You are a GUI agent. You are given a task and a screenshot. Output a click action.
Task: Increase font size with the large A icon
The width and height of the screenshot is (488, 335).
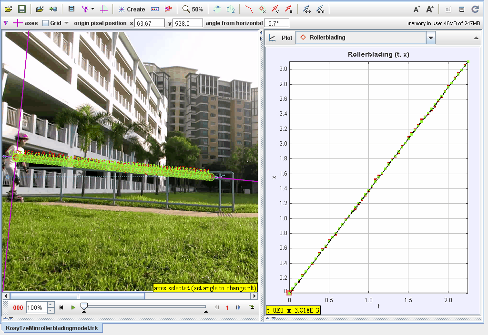point(429,10)
